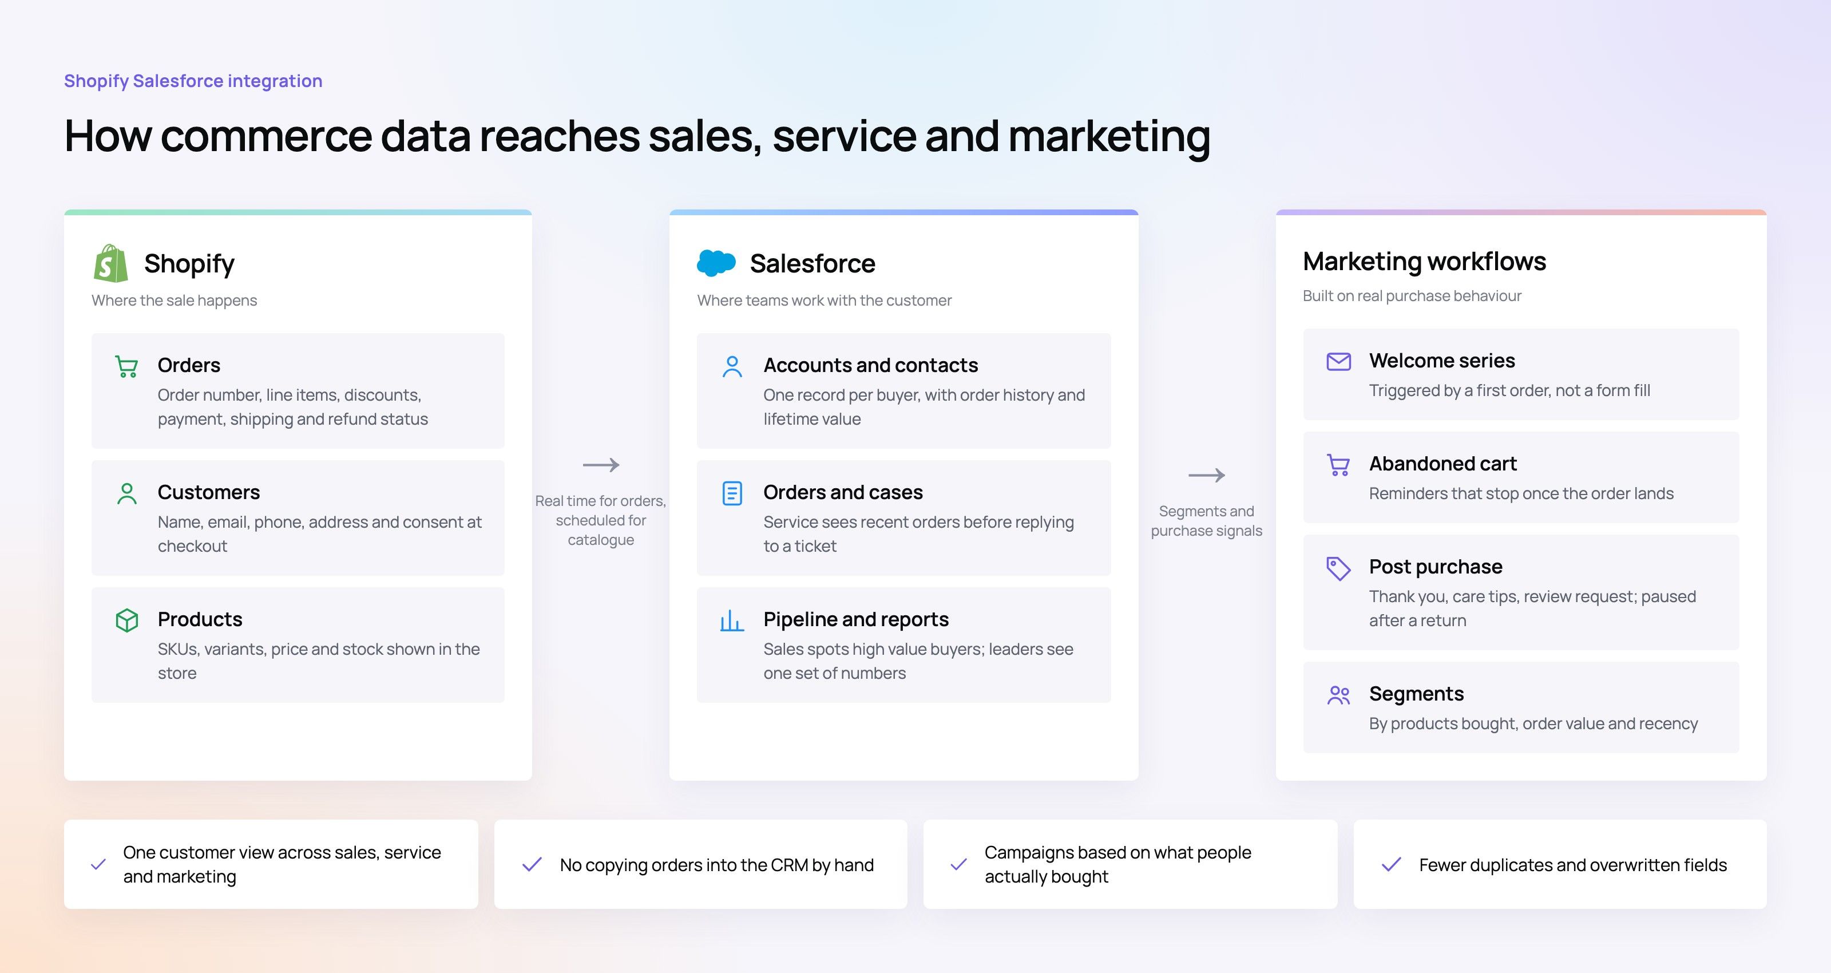Click the Accounts and contacts title
The image size is (1831, 973).
[871, 366]
